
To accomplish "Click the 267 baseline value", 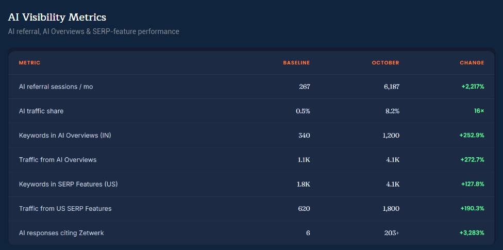I will [x=305, y=87].
